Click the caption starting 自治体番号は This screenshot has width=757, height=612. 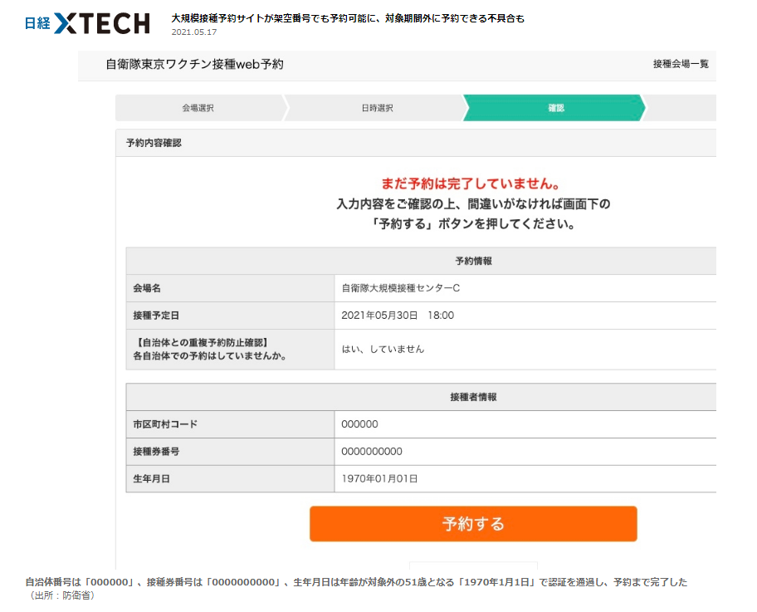point(356,582)
